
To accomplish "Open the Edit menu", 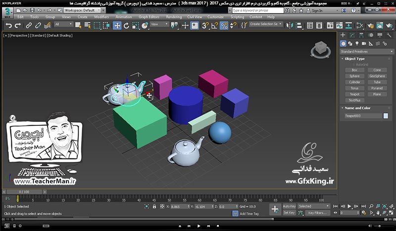I will point(20,17).
